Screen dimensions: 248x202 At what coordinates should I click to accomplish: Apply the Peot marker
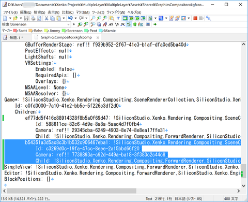(91, 31)
